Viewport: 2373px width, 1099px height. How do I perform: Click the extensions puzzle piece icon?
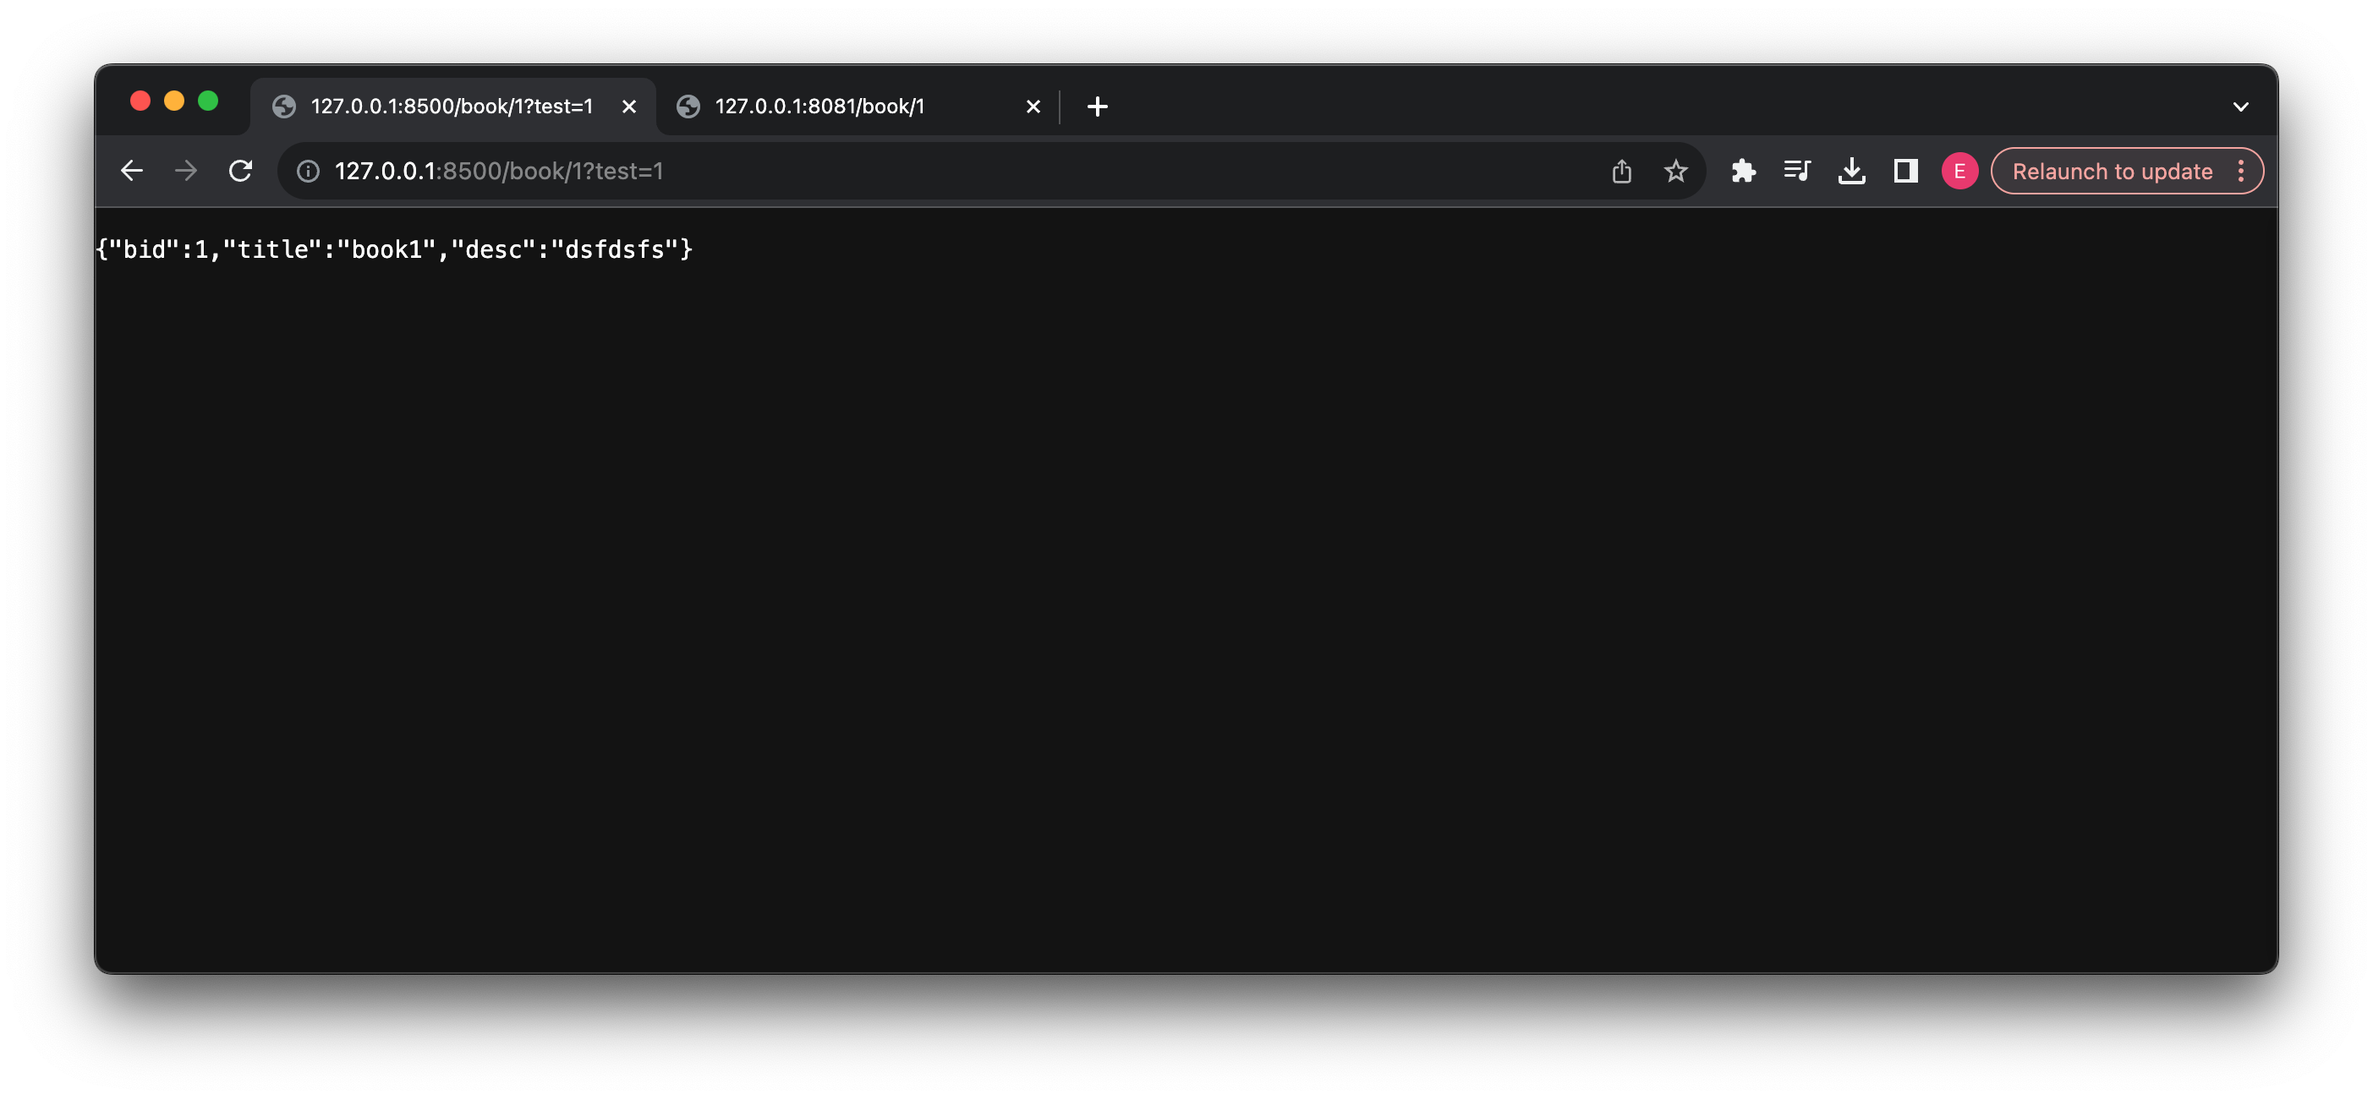[x=1744, y=171]
